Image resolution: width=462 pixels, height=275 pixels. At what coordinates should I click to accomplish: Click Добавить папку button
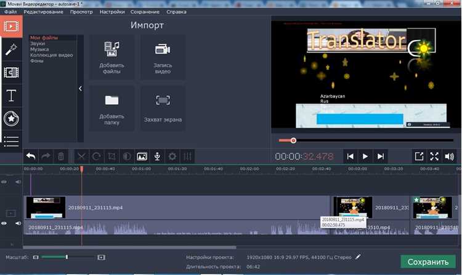point(111,109)
